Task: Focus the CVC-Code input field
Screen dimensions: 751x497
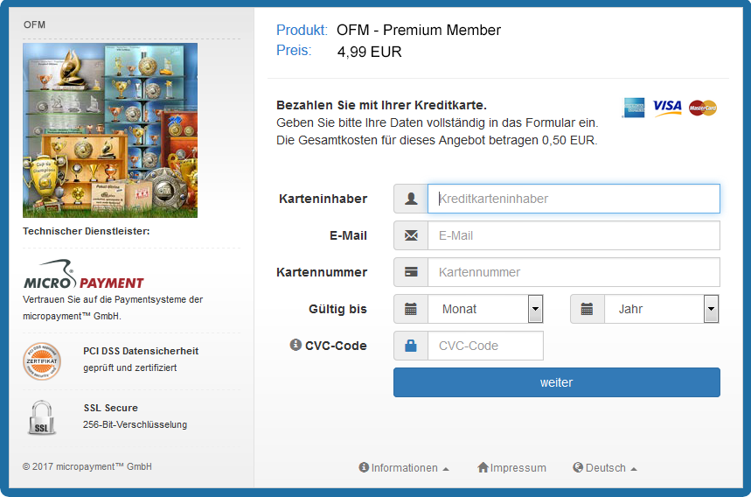Action: pyautogui.click(x=486, y=346)
